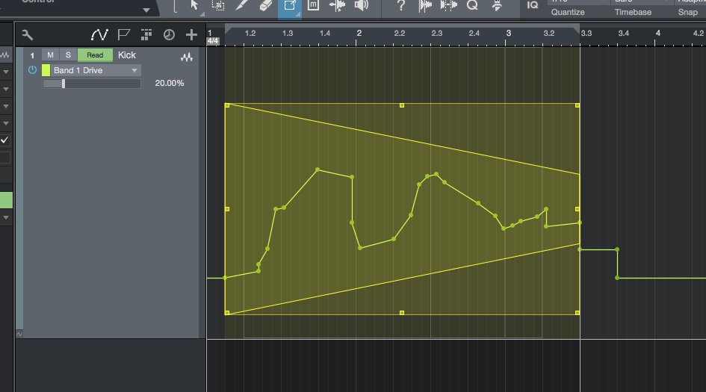Open the Band 1 Drive parameter dropdown

(x=134, y=70)
